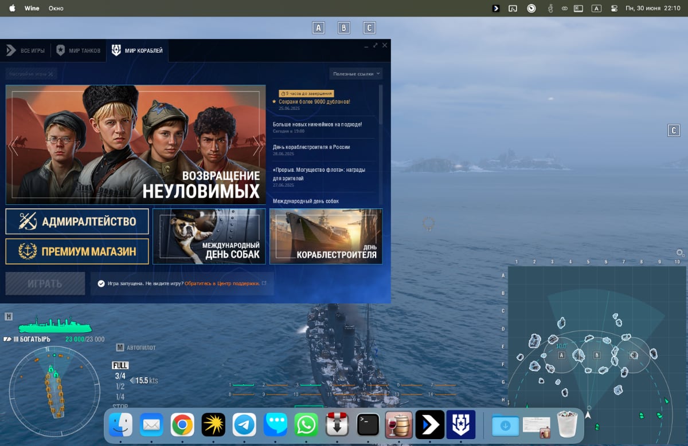Click the capture point C indicator at top
The width and height of the screenshot is (688, 446).
tap(369, 27)
